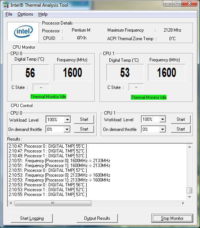Start CPU 0 workload

[x=84, y=119]
